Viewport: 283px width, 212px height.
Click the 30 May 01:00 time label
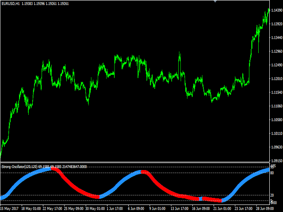click(95, 209)
